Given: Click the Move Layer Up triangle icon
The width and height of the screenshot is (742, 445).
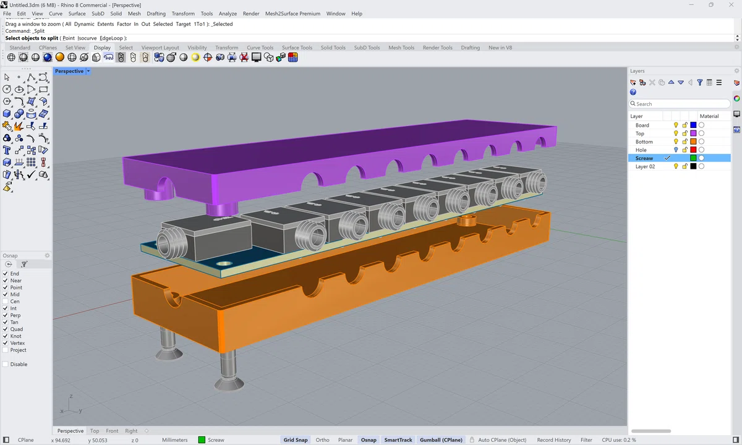Looking at the screenshot, I should tap(672, 82).
